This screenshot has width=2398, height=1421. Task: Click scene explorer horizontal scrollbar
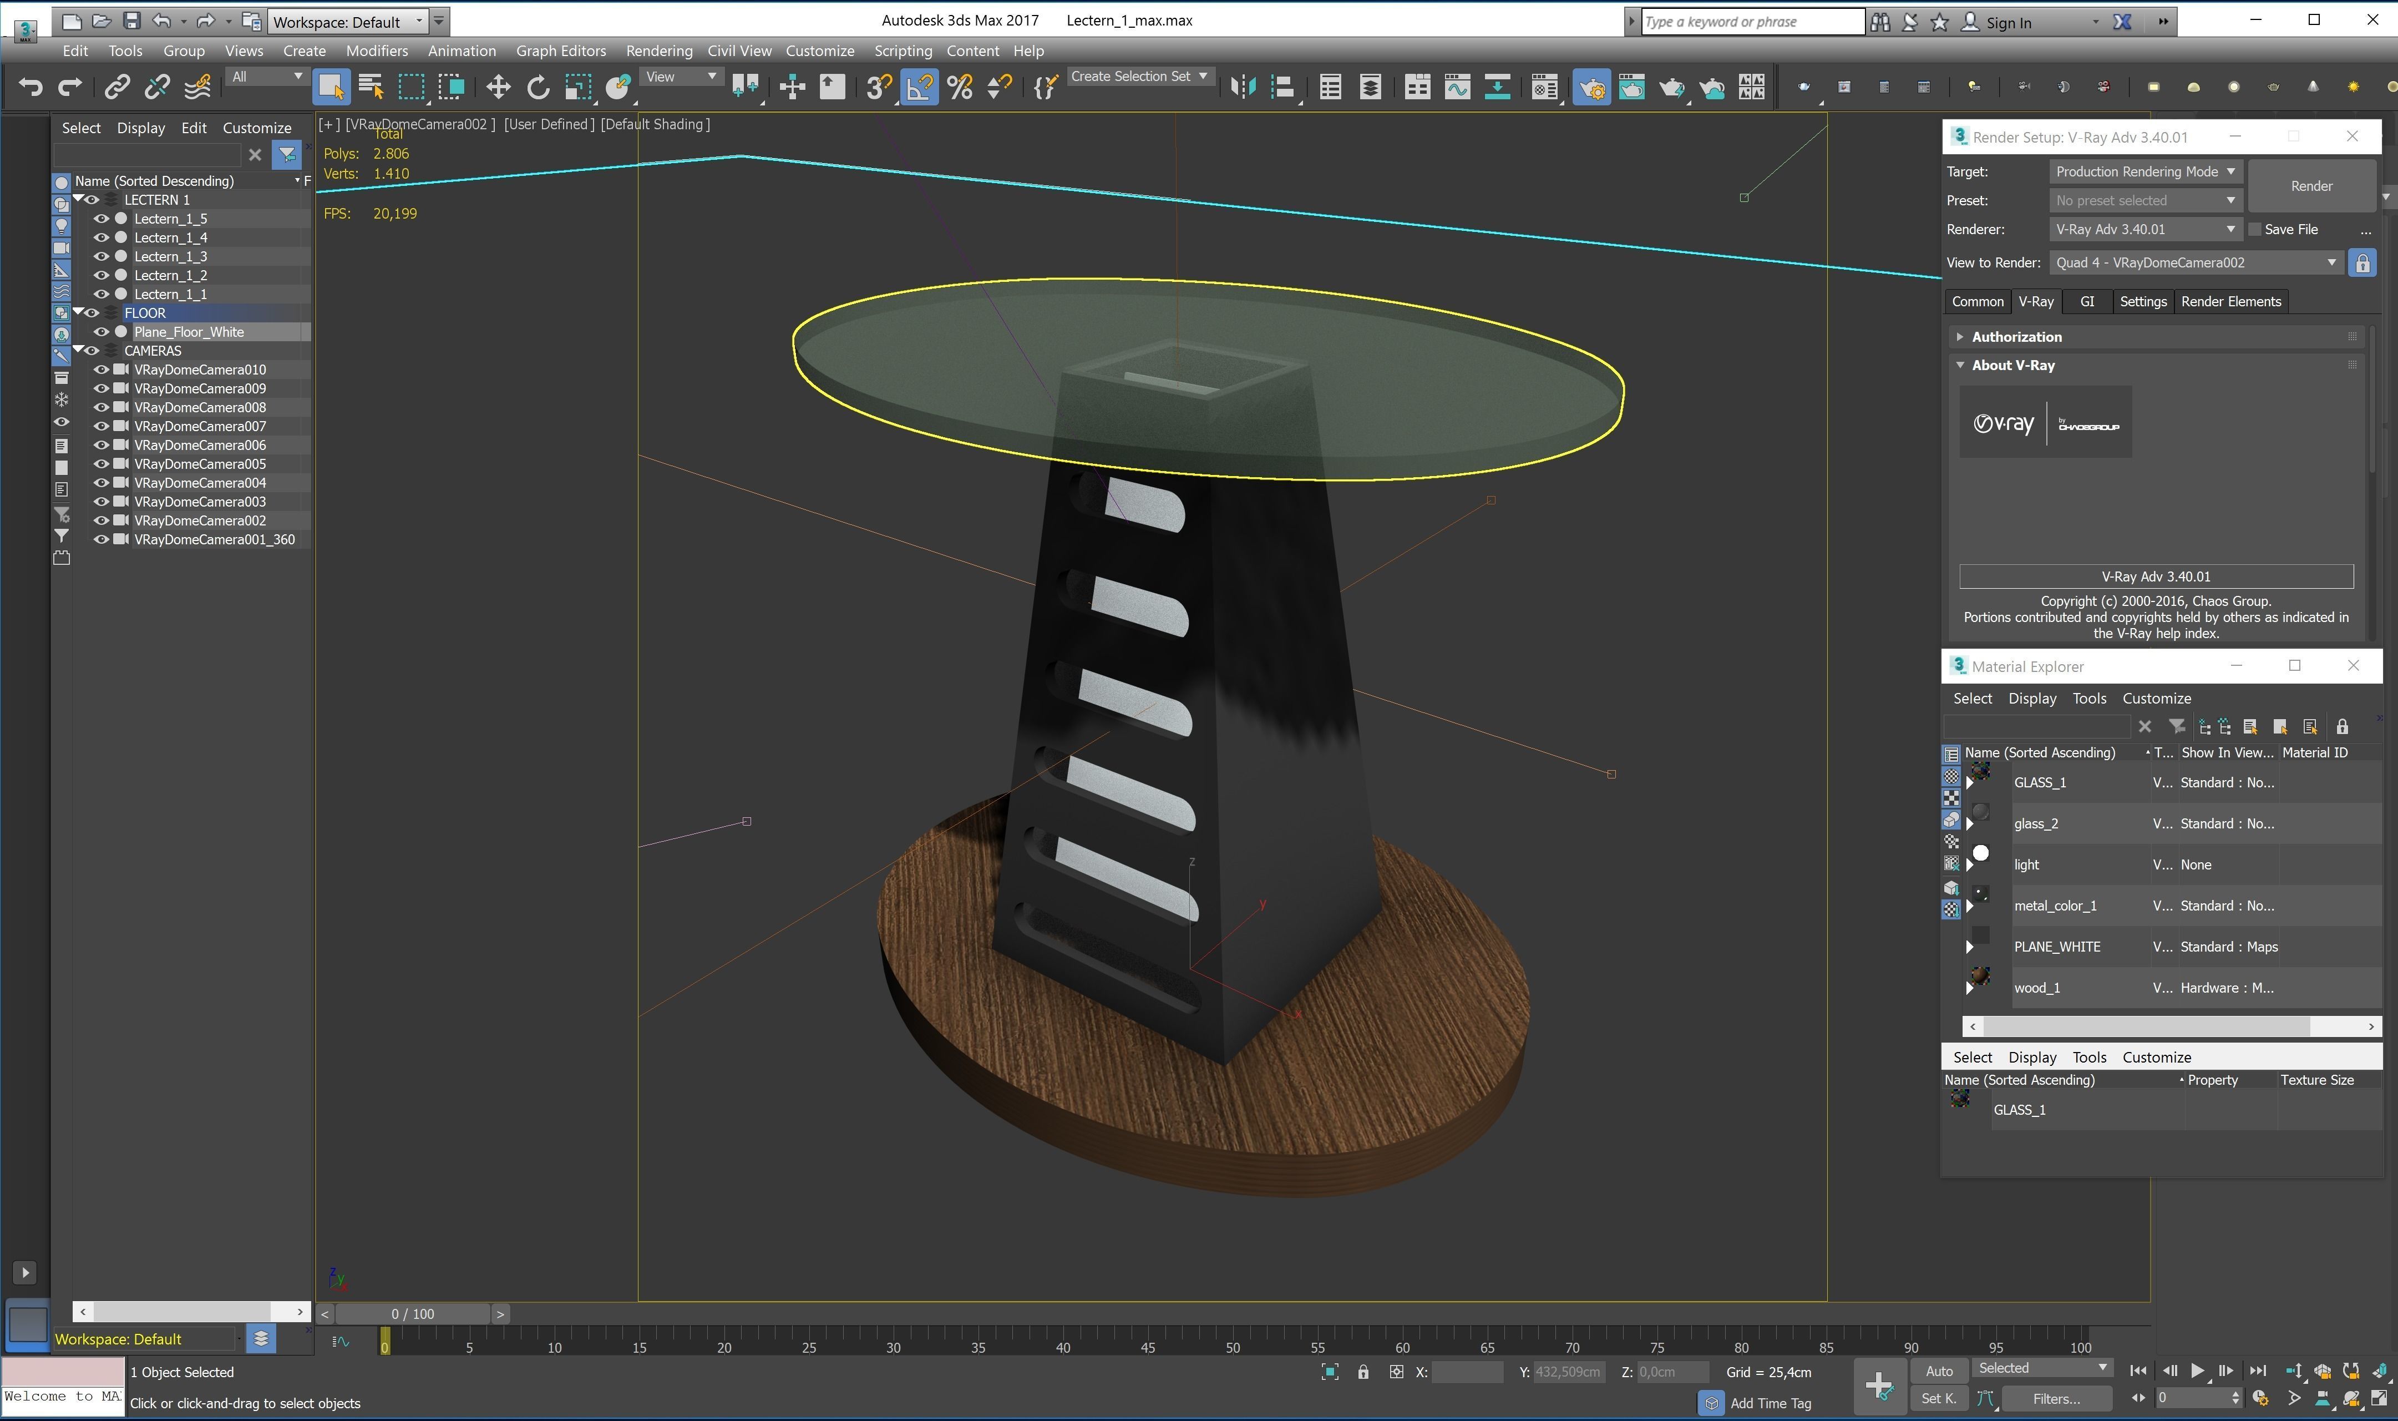(x=182, y=1311)
